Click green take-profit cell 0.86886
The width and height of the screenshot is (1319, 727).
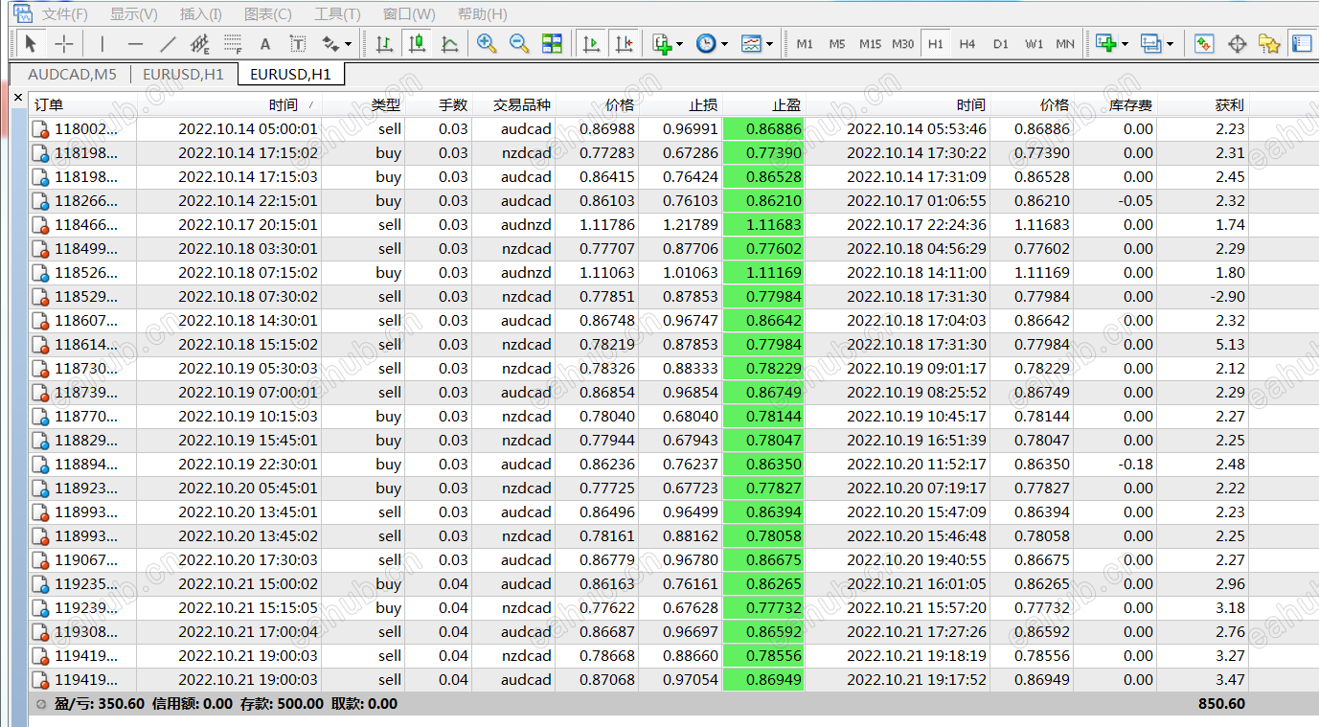tap(763, 129)
